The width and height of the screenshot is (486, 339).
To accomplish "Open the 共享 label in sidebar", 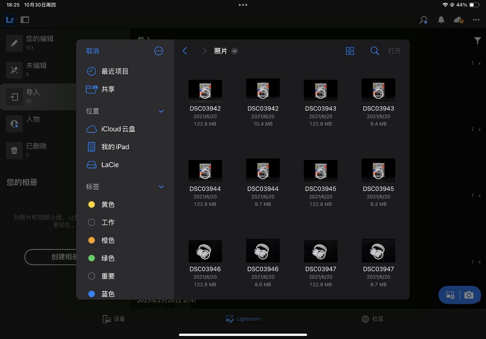I will tap(108, 89).
